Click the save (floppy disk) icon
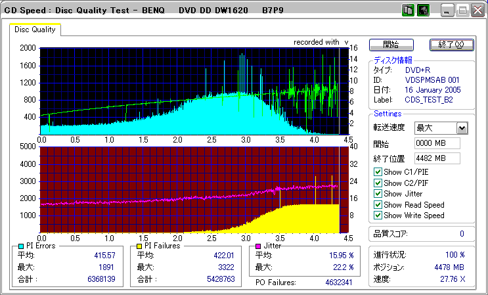488x295 pixels. pos(423,11)
